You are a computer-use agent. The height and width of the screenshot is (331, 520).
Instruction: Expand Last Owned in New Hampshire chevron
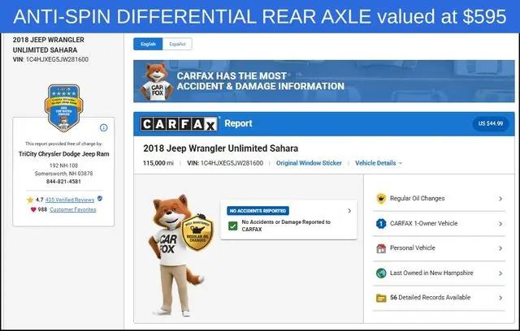point(500,273)
